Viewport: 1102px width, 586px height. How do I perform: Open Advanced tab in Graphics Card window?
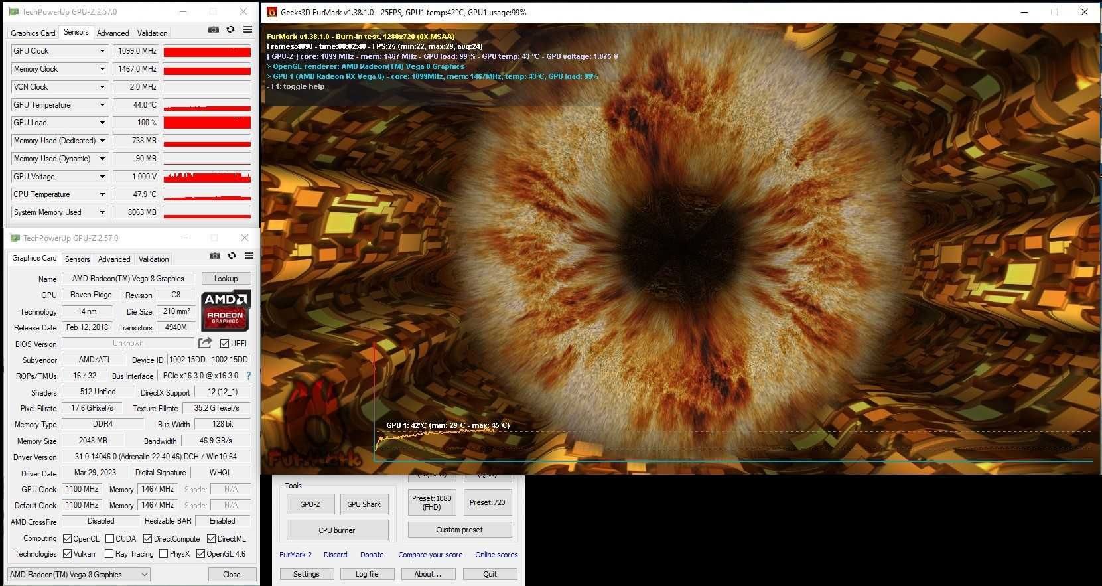[x=114, y=259]
